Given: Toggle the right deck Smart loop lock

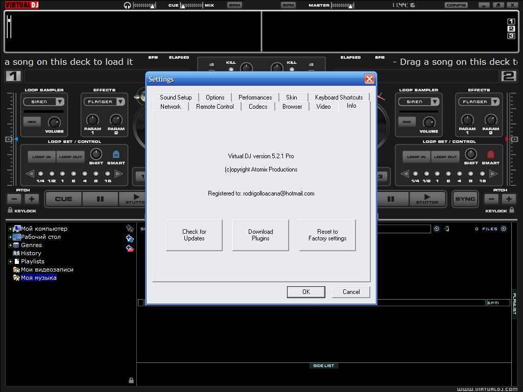Looking at the screenshot, I should pos(491,154).
